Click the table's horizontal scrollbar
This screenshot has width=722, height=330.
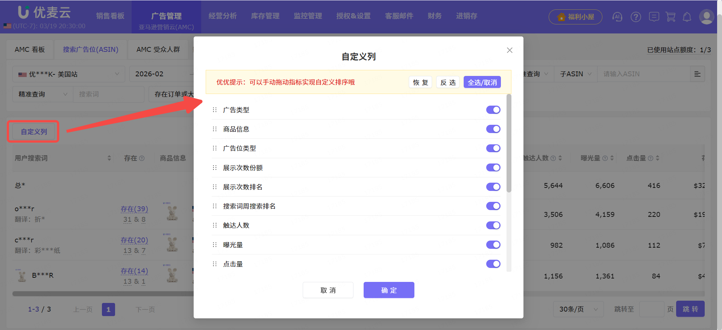pos(103,294)
